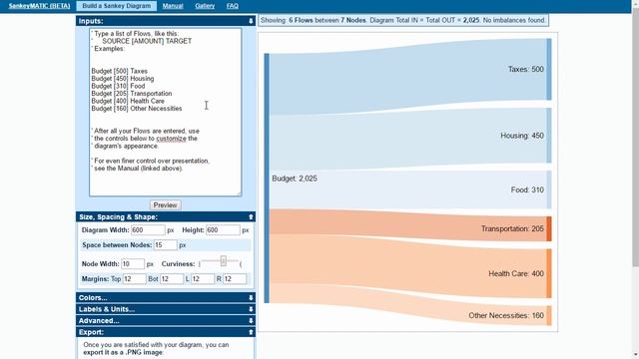Click the 'Food: 310' label

(x=527, y=189)
